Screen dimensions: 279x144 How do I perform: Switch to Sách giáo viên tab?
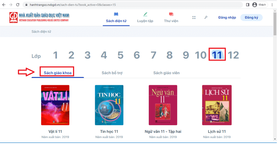click(166, 73)
